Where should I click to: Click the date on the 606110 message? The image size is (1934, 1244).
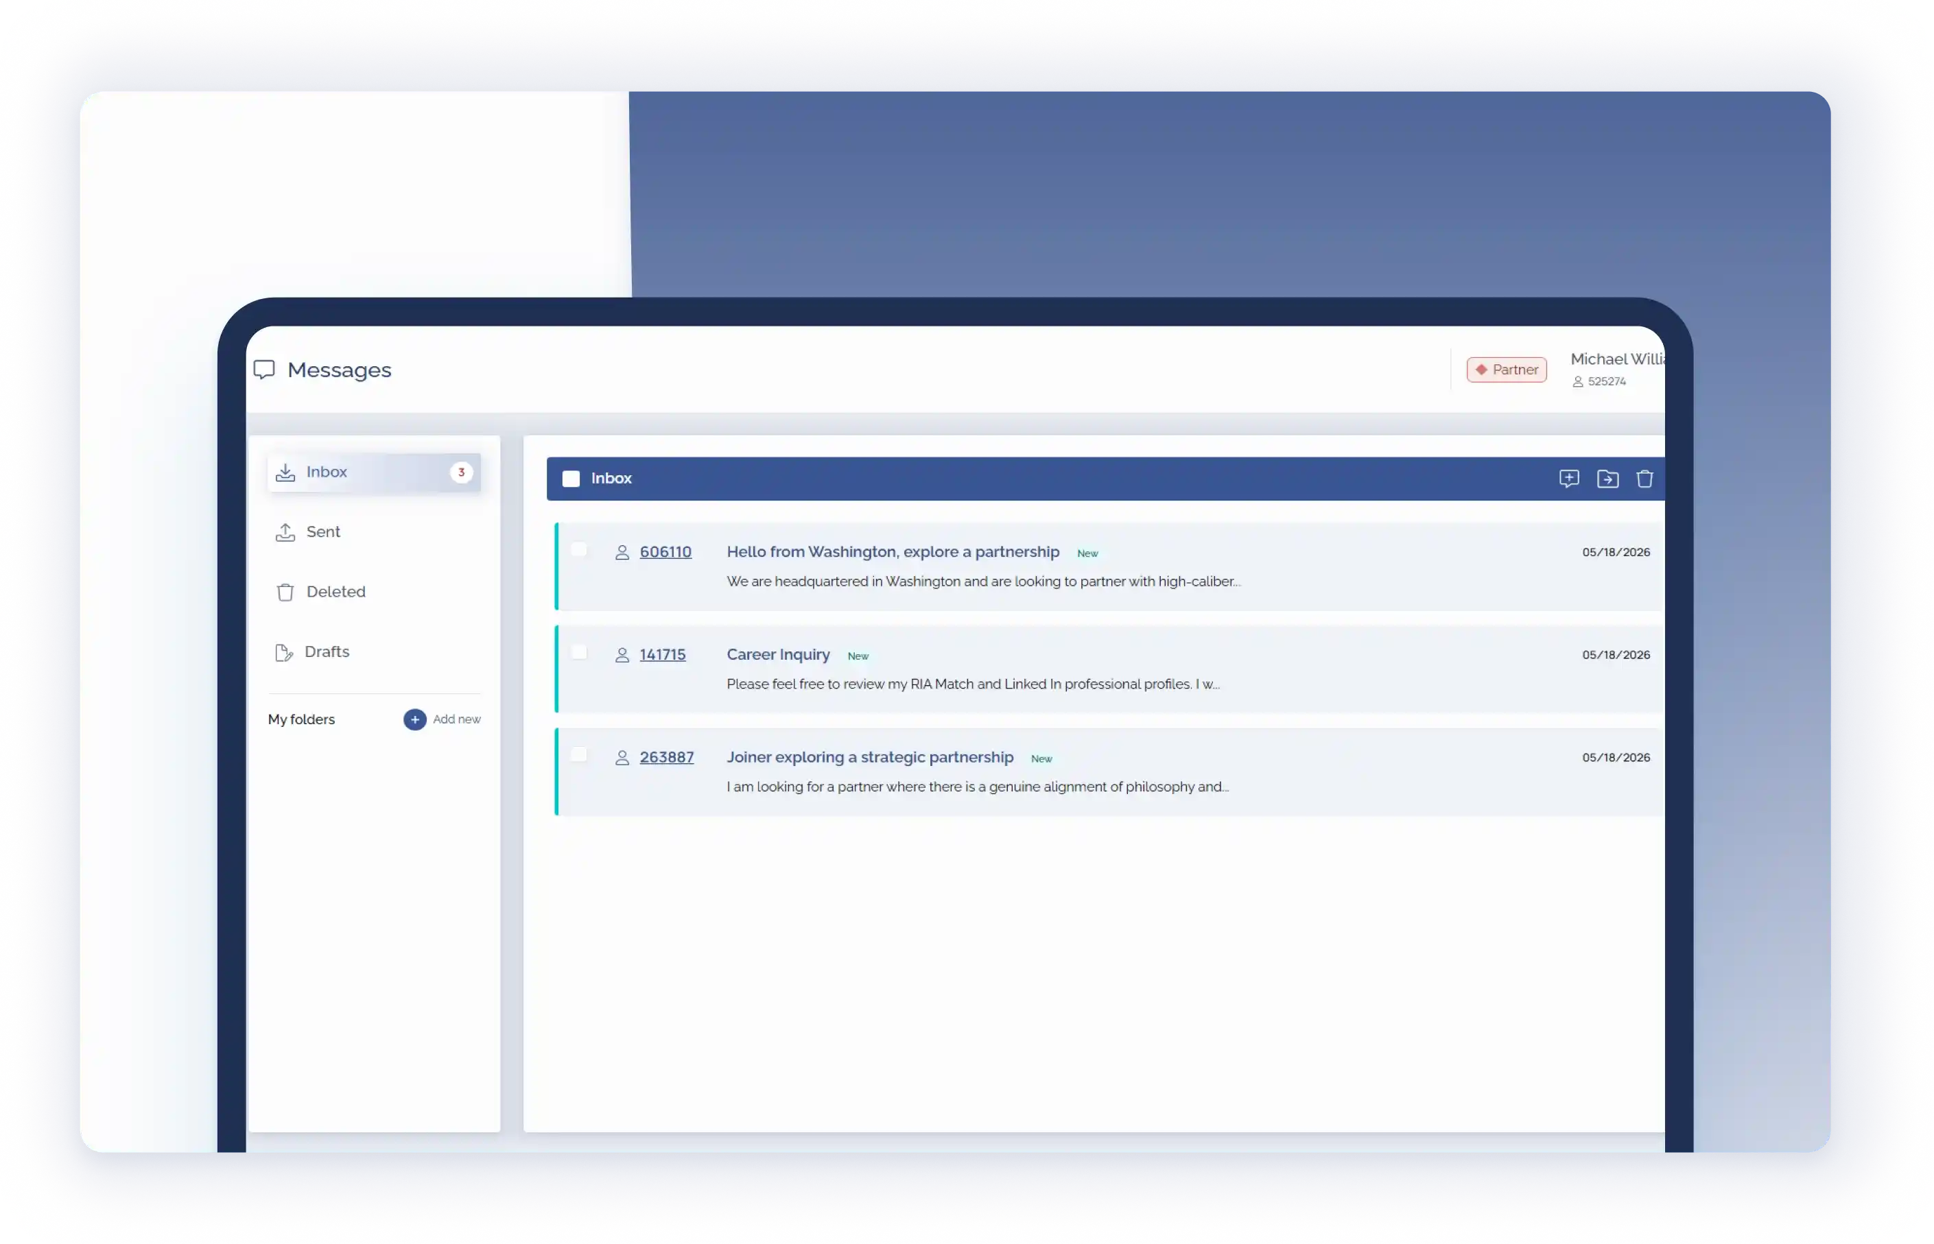point(1616,553)
